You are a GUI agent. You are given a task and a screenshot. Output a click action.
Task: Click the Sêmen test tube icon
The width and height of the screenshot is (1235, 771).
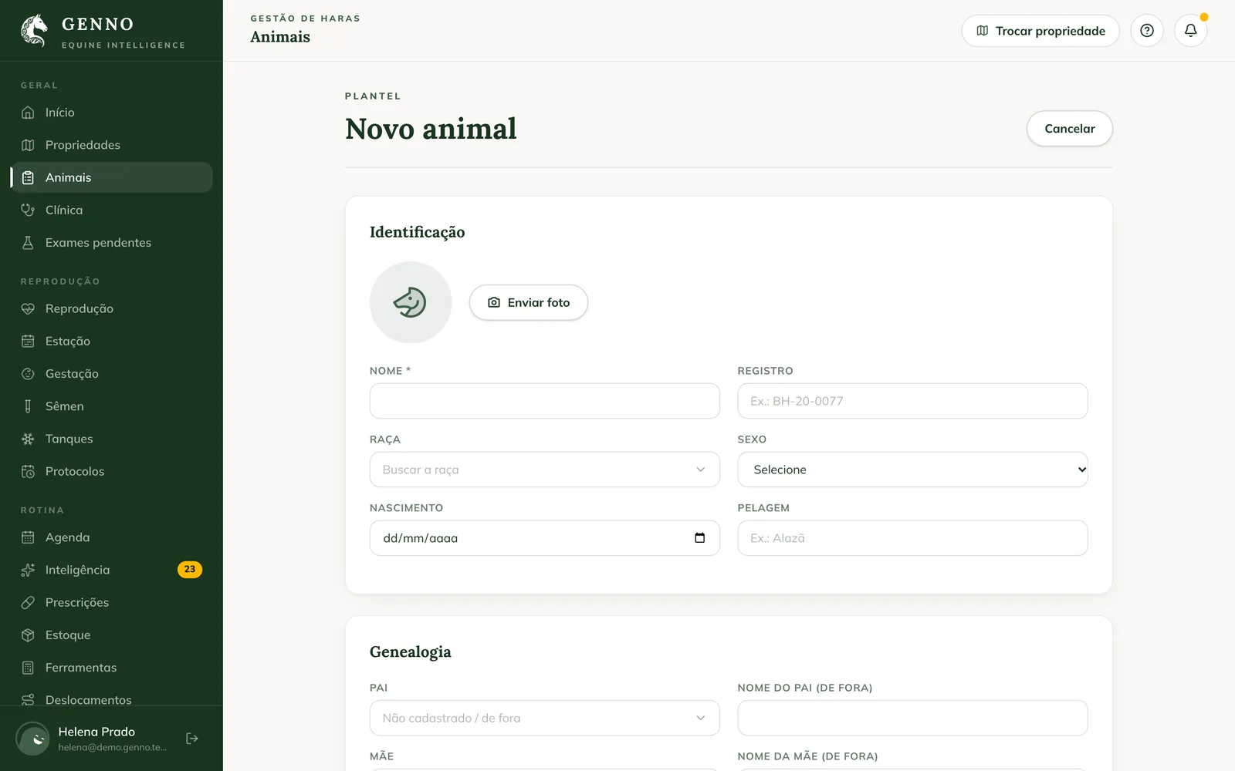(x=28, y=406)
